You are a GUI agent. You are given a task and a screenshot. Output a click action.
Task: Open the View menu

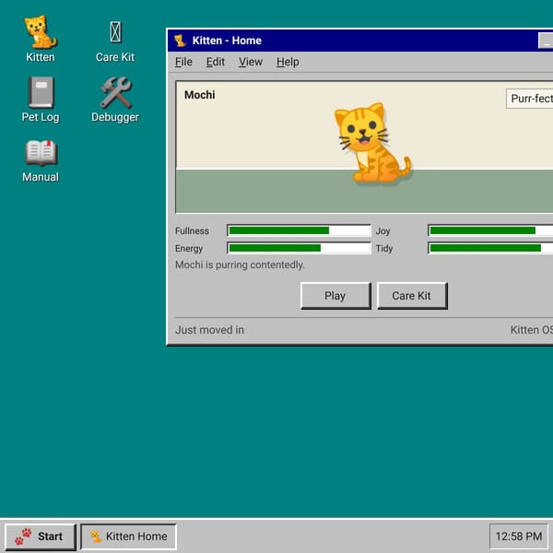tap(251, 62)
